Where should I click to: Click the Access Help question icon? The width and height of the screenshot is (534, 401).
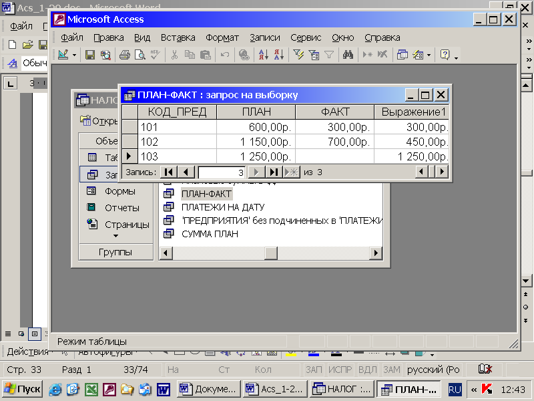tap(445, 55)
